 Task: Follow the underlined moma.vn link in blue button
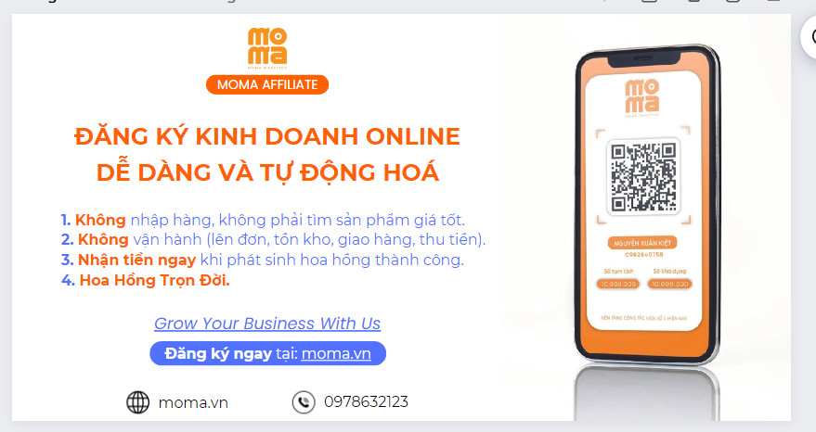coord(336,353)
